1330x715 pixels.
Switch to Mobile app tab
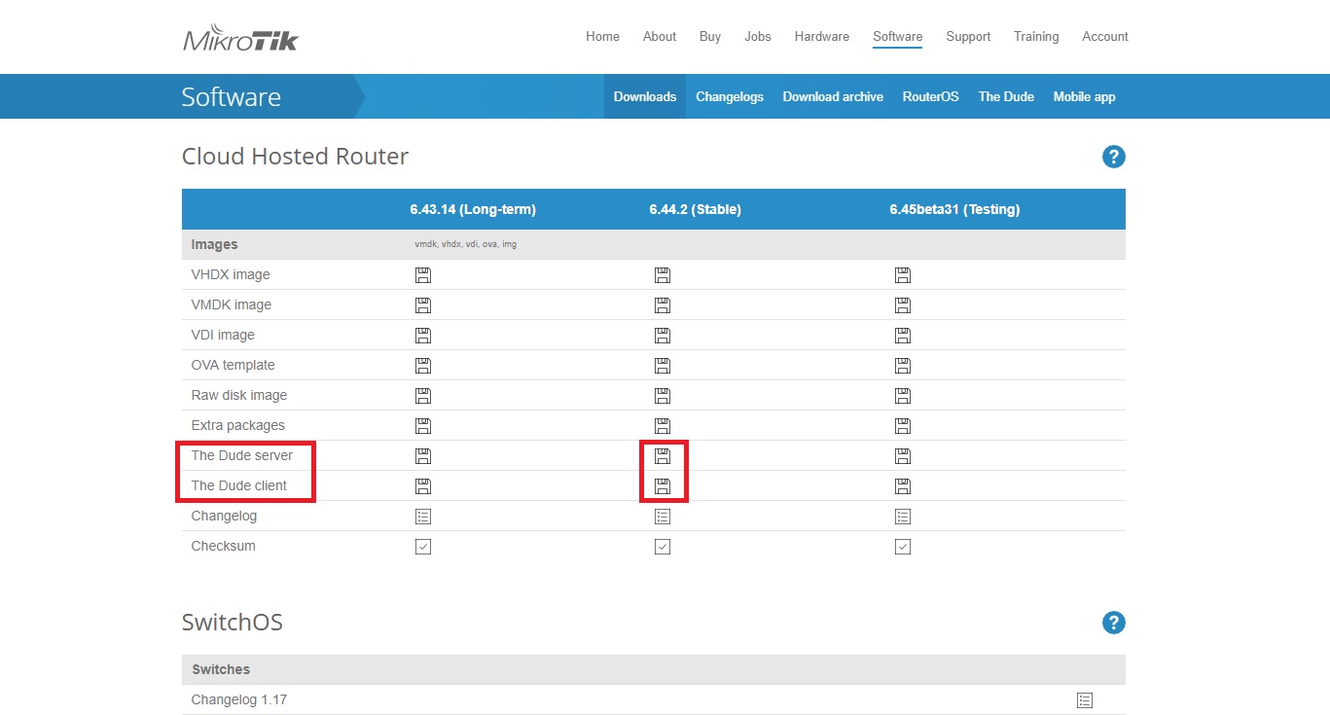1084,96
